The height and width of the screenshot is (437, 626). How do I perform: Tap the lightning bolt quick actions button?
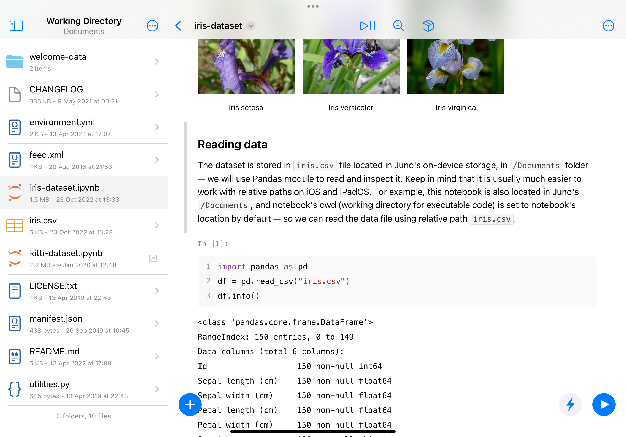570,404
